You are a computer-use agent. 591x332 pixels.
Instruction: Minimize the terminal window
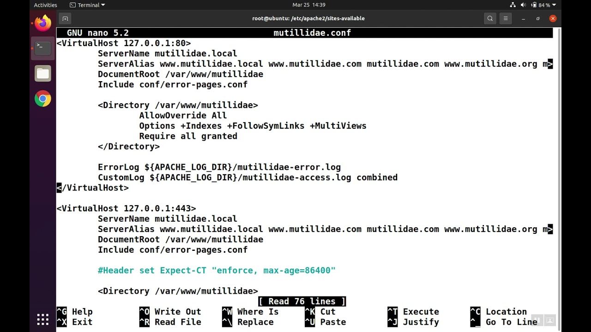523,18
